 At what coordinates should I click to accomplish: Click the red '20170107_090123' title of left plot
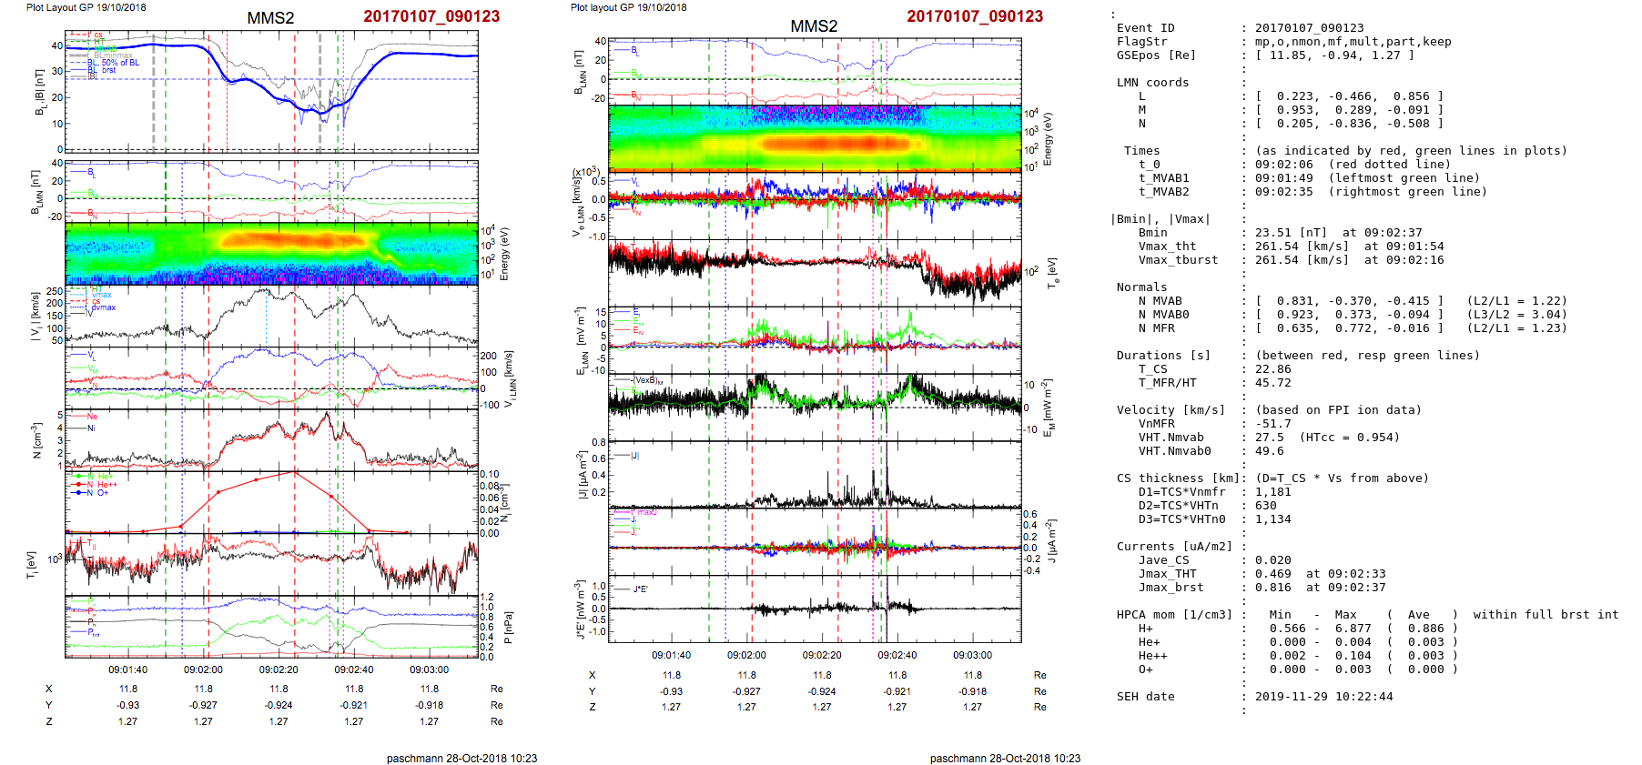431,16
